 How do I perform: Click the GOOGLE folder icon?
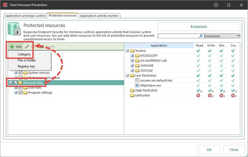coord(137,70)
